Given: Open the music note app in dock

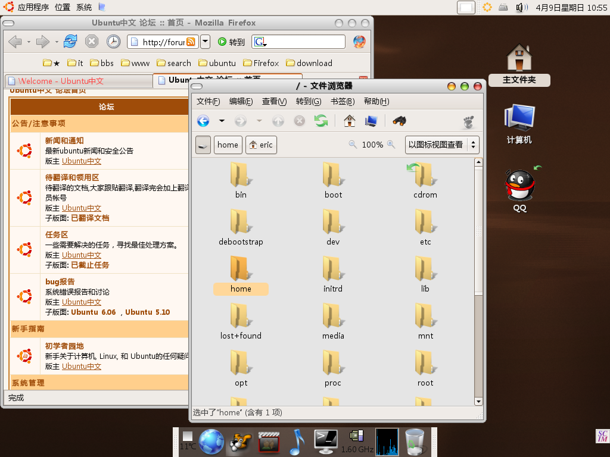Looking at the screenshot, I should click(297, 442).
